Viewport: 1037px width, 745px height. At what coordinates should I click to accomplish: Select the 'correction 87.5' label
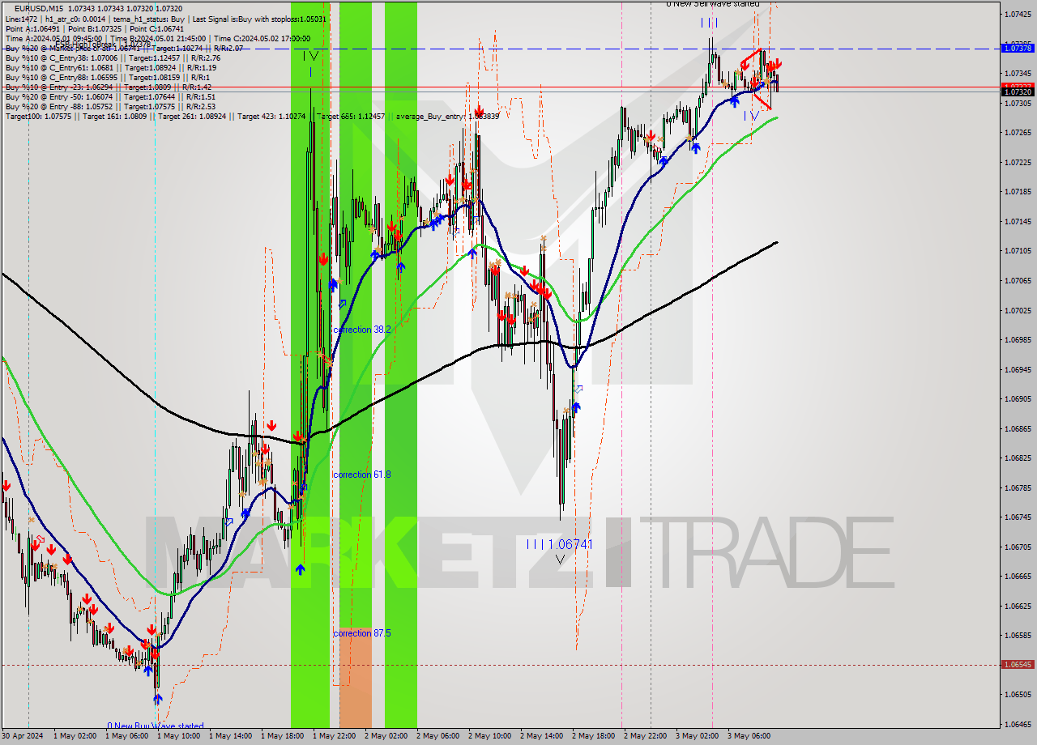(362, 633)
